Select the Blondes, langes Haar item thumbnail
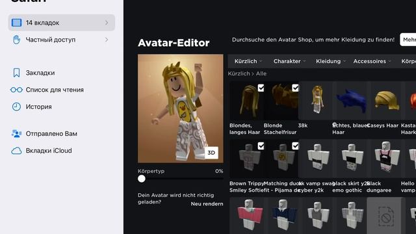The height and width of the screenshot is (234, 416). coord(247,101)
